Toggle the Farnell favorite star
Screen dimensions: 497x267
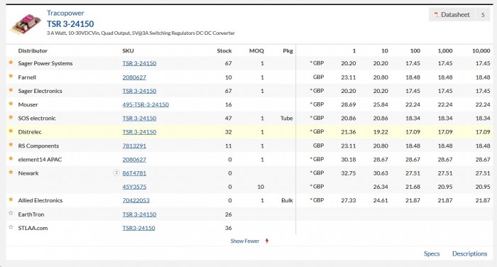[11, 76]
